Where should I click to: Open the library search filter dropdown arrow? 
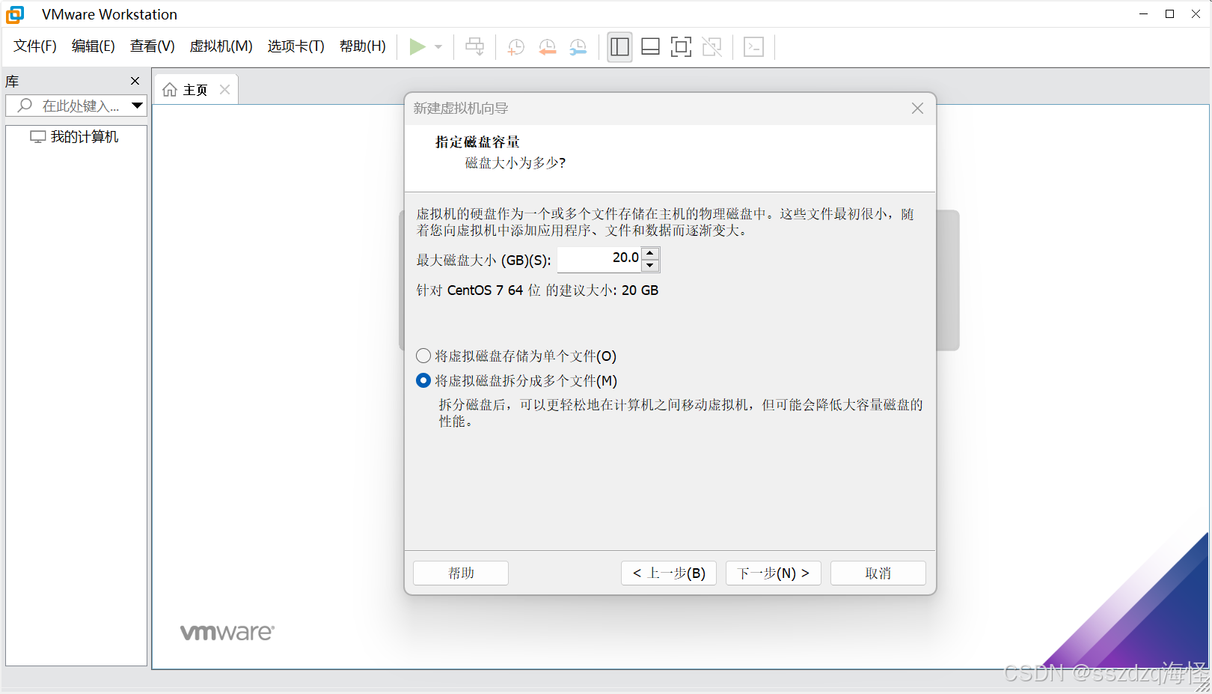[x=138, y=106]
